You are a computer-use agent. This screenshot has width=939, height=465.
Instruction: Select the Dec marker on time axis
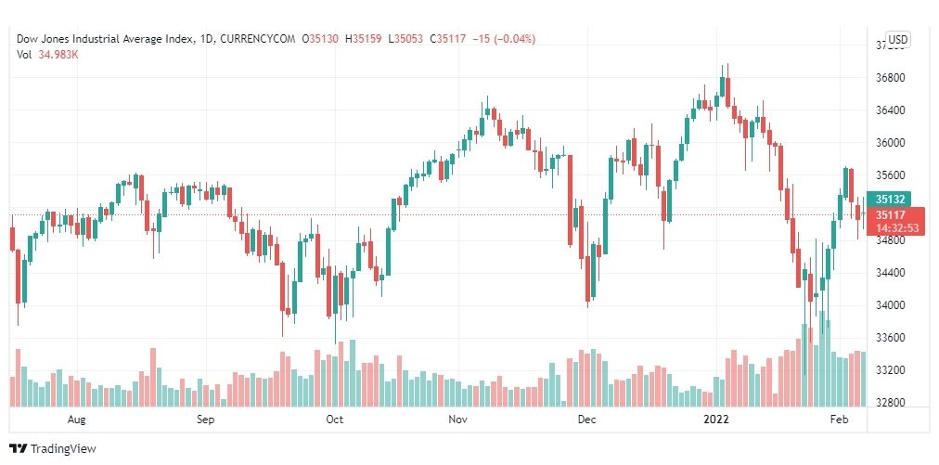(586, 420)
